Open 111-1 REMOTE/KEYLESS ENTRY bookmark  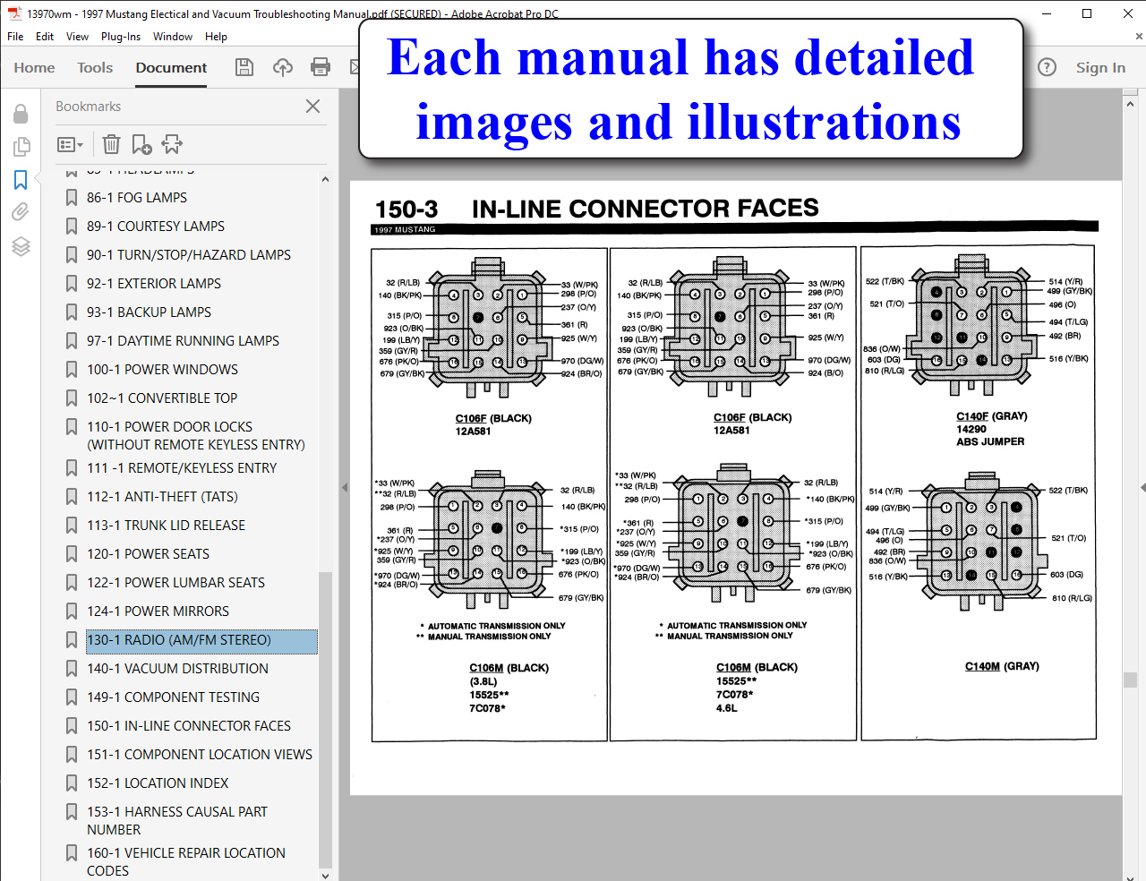point(182,468)
